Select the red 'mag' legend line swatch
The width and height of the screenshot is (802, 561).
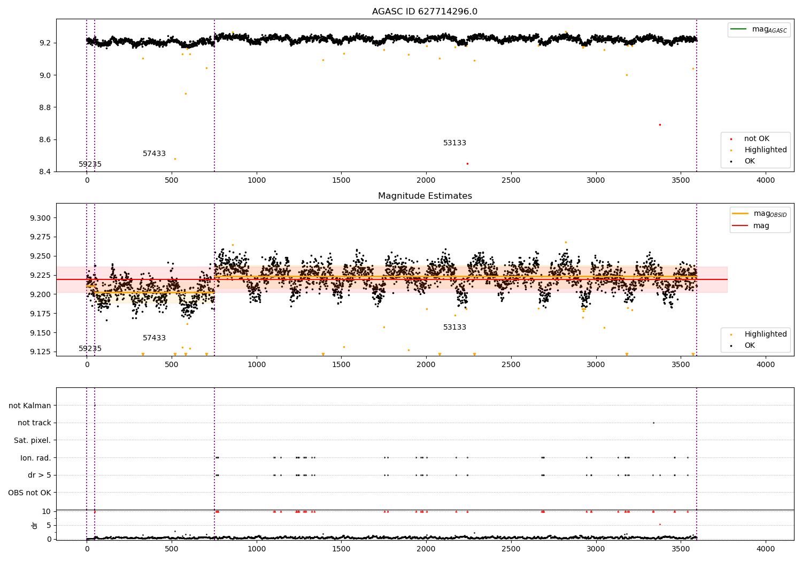741,225
